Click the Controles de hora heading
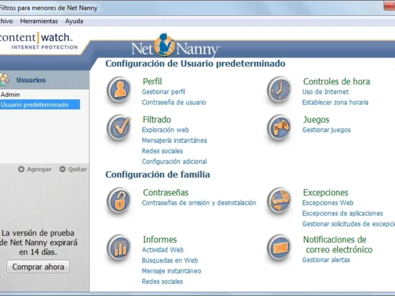The image size is (395, 296). click(337, 81)
